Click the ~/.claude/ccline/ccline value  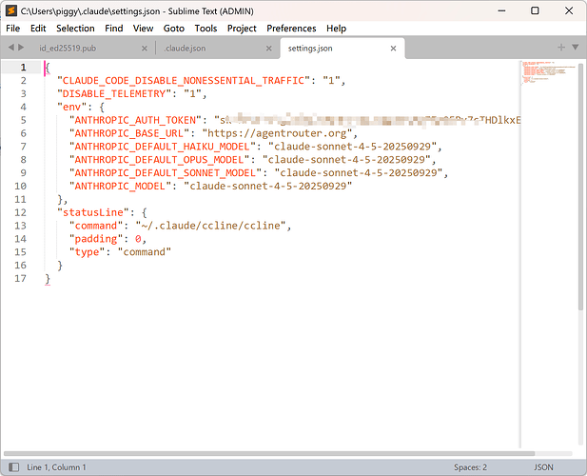pos(211,226)
